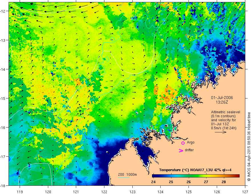Click the magenta drifter arrowhead legend symbol
This screenshot has width=251, height=194.
click(181, 150)
